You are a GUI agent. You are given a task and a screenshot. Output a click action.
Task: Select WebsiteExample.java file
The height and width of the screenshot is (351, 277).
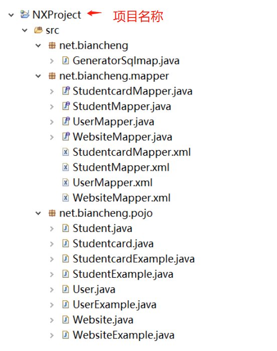pyautogui.click(x=124, y=335)
